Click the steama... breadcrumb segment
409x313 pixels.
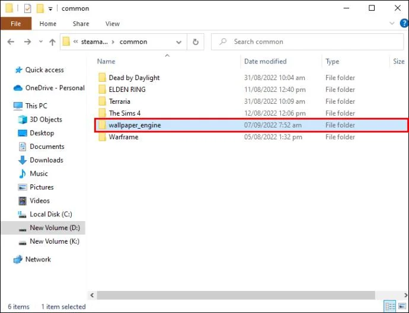pyautogui.click(x=94, y=42)
